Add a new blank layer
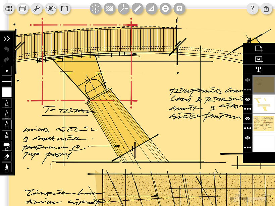Viewport: 275px width, 206px height. 259,49
